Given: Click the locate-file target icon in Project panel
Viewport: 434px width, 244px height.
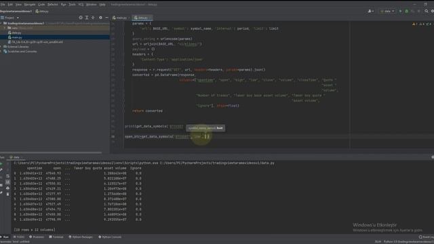Looking at the screenshot, I should [x=81, y=18].
